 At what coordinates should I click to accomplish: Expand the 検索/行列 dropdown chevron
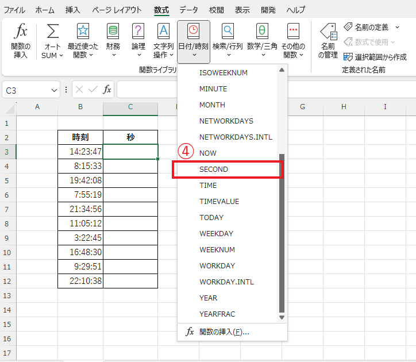click(229, 55)
